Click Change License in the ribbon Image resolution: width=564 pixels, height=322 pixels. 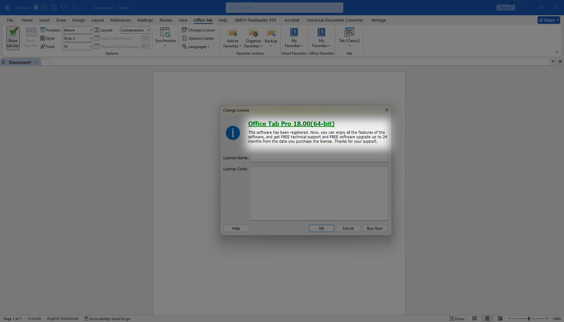point(198,30)
